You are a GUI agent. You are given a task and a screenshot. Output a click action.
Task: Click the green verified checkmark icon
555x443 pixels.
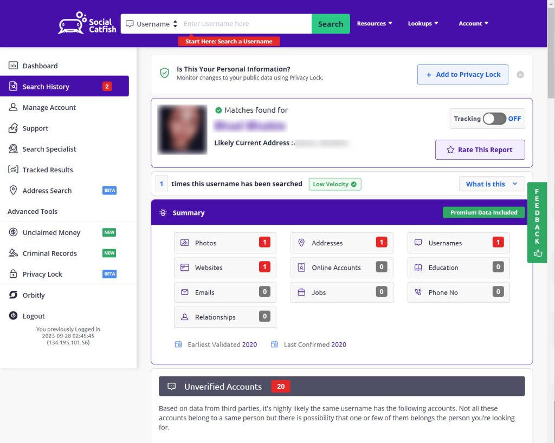218,110
